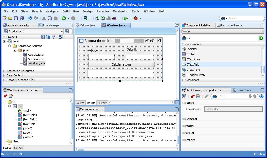Start debugging via the red bug icon

[x=136, y=18]
